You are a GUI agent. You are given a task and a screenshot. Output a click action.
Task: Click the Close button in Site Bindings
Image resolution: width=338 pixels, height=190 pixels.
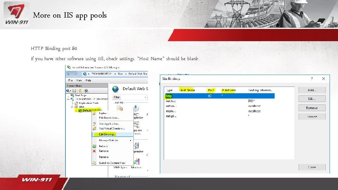[312, 167]
